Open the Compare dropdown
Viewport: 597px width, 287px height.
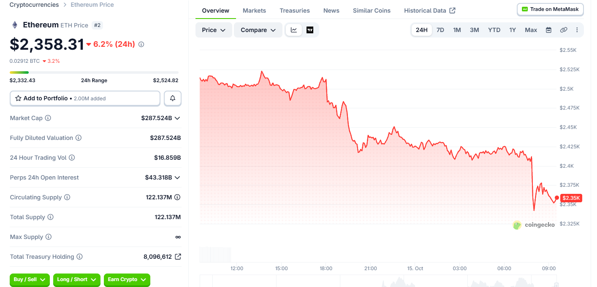click(258, 30)
